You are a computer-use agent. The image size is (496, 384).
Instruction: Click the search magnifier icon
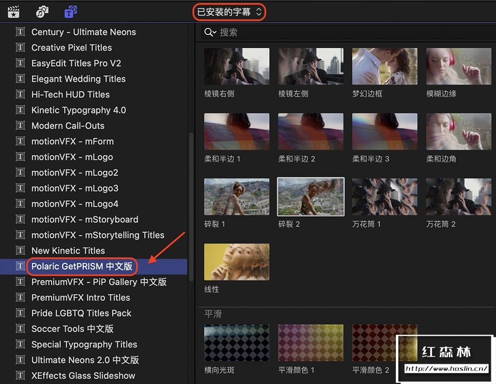coord(210,32)
